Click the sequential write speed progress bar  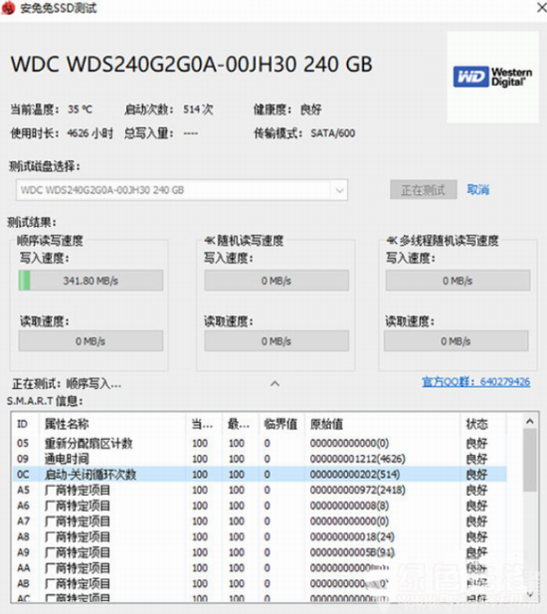pos(91,281)
